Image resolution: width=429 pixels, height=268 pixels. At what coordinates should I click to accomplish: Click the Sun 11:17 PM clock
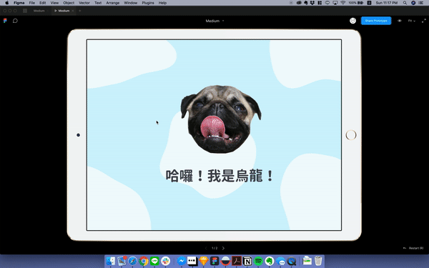tap(387, 3)
